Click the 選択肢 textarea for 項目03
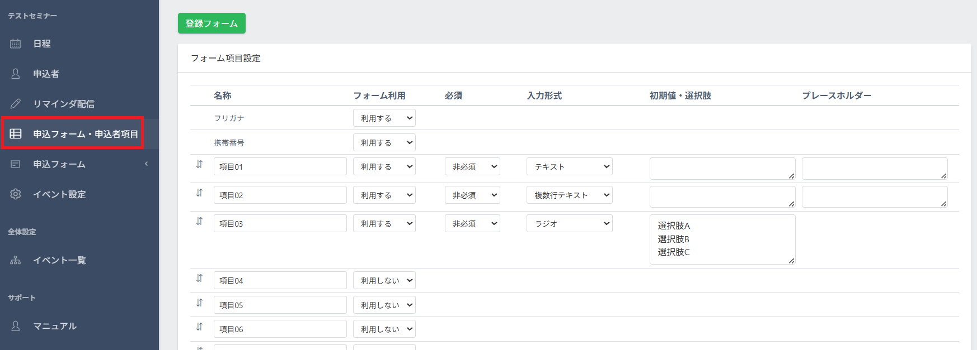This screenshot has width=977, height=350. [722, 239]
